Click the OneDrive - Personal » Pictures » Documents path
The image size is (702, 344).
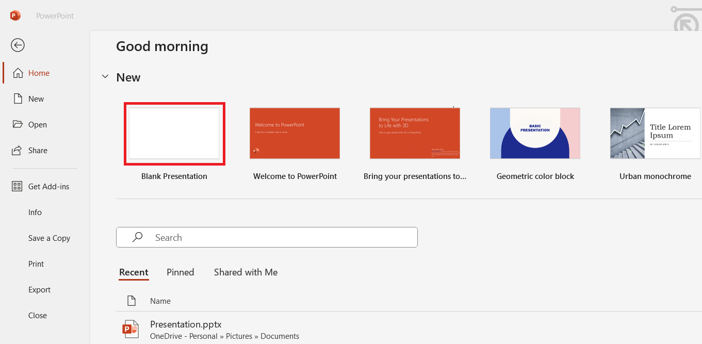click(224, 336)
